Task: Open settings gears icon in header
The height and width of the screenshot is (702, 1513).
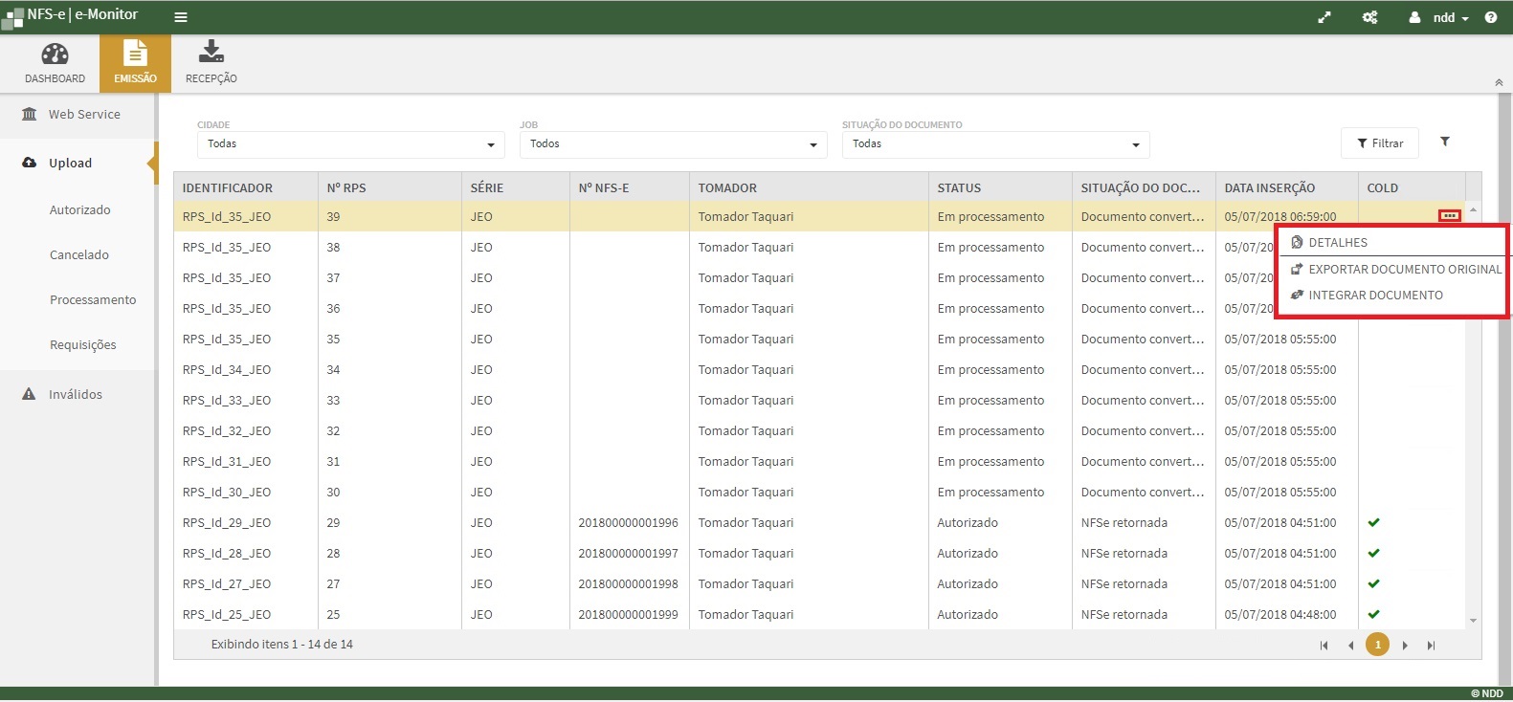Action: [1369, 17]
